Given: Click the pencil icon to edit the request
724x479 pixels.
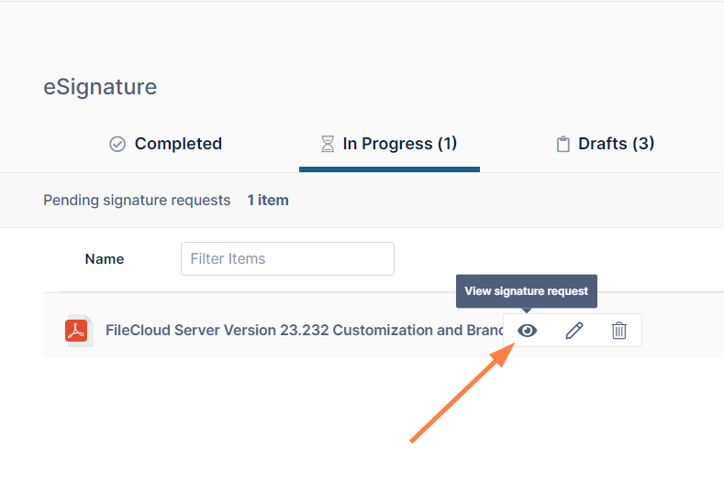Looking at the screenshot, I should pos(574,331).
